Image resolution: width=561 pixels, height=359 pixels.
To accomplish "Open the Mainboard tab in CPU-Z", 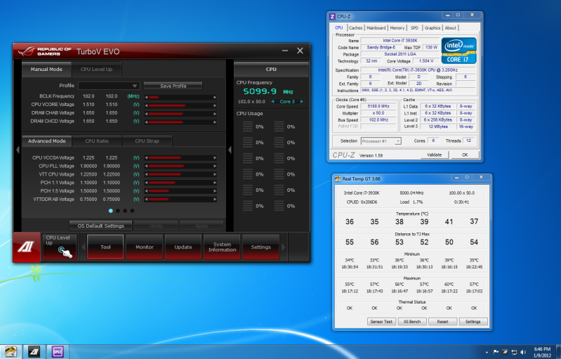I will coord(376,28).
